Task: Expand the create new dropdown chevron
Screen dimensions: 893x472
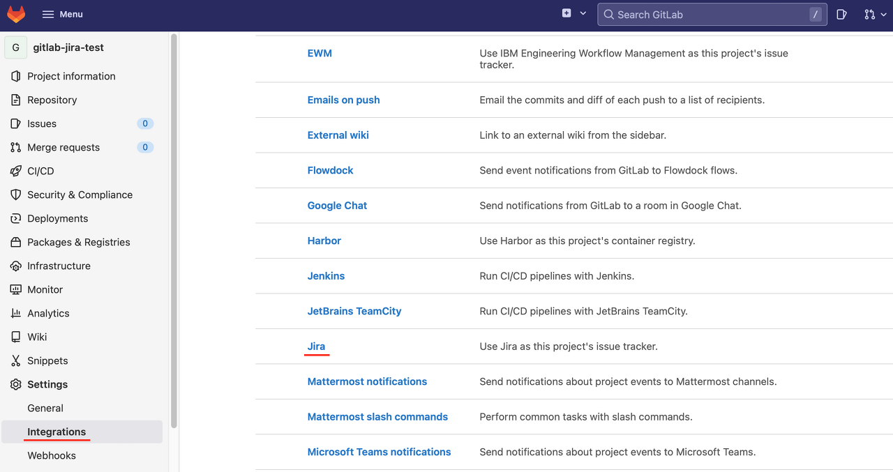Action: (583, 14)
